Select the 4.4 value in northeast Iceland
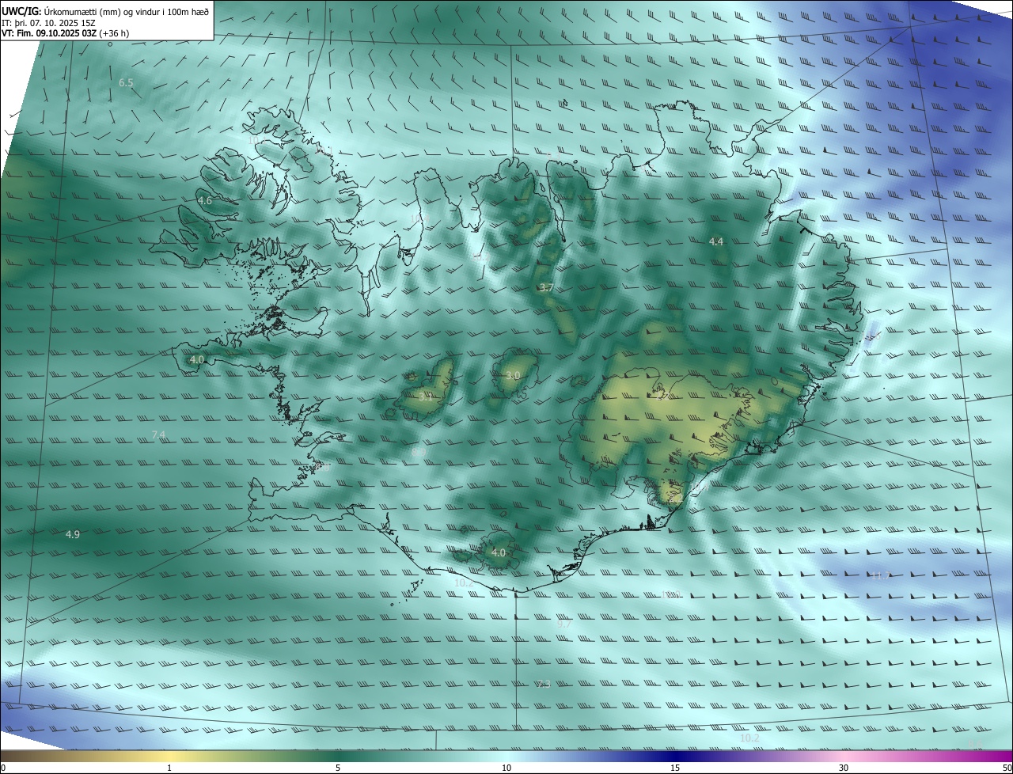 (716, 241)
